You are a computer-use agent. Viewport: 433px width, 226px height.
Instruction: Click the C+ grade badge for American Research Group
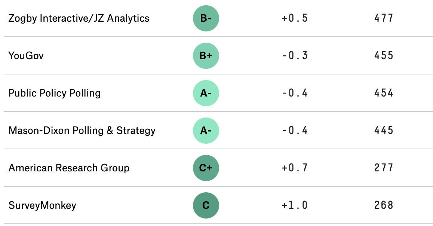point(206,168)
